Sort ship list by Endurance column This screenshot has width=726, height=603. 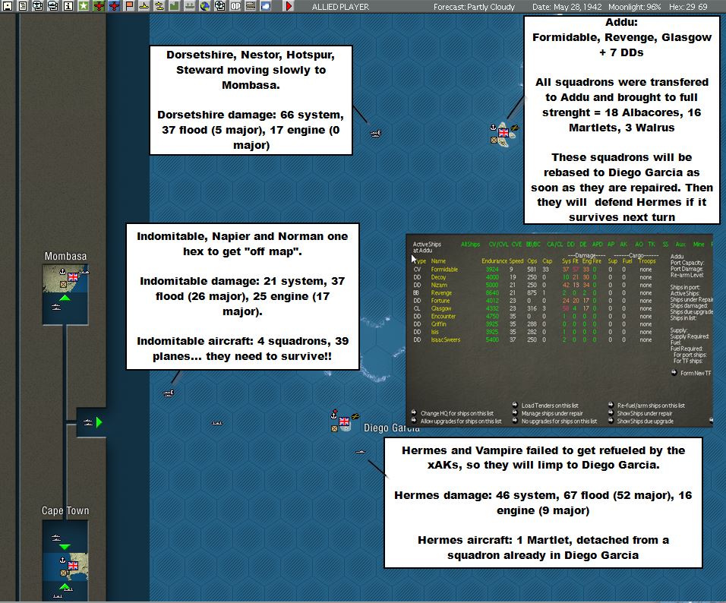coord(494,261)
